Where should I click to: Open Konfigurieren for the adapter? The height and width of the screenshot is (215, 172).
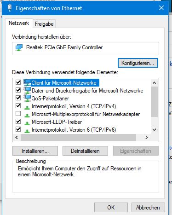[x=138, y=63]
